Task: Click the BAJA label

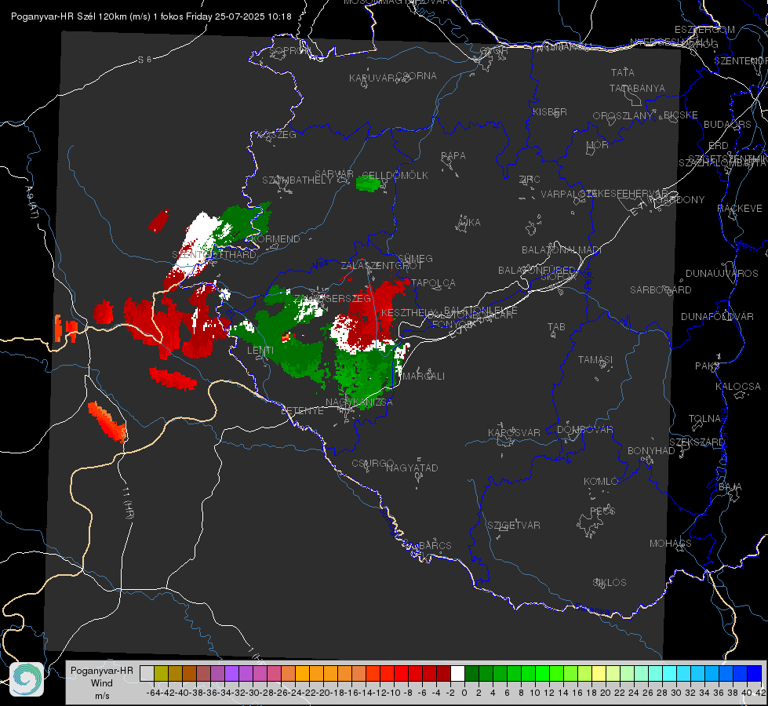Action: click(x=730, y=487)
